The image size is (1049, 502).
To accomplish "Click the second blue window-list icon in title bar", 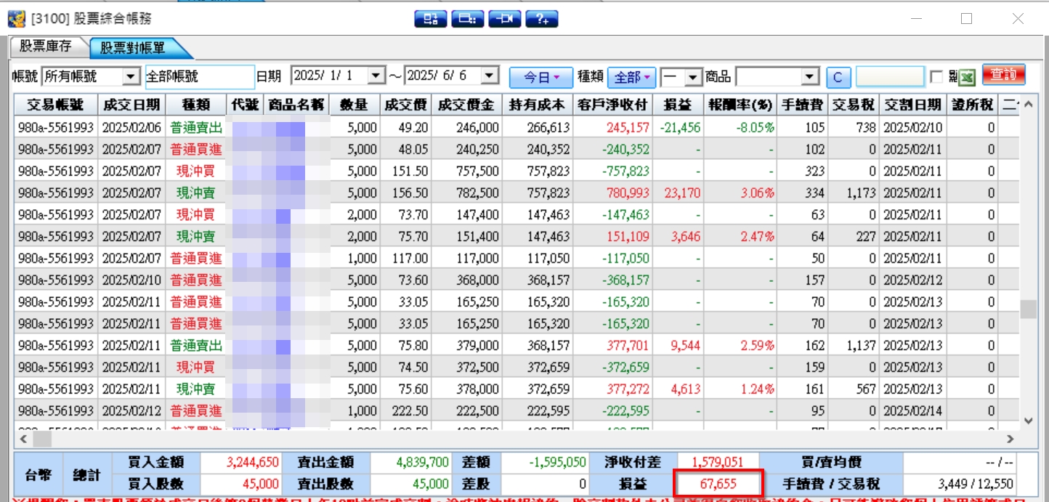I will pos(468,19).
